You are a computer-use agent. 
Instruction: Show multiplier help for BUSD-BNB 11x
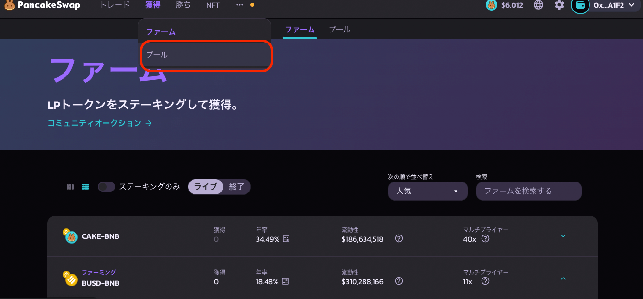coord(485,281)
